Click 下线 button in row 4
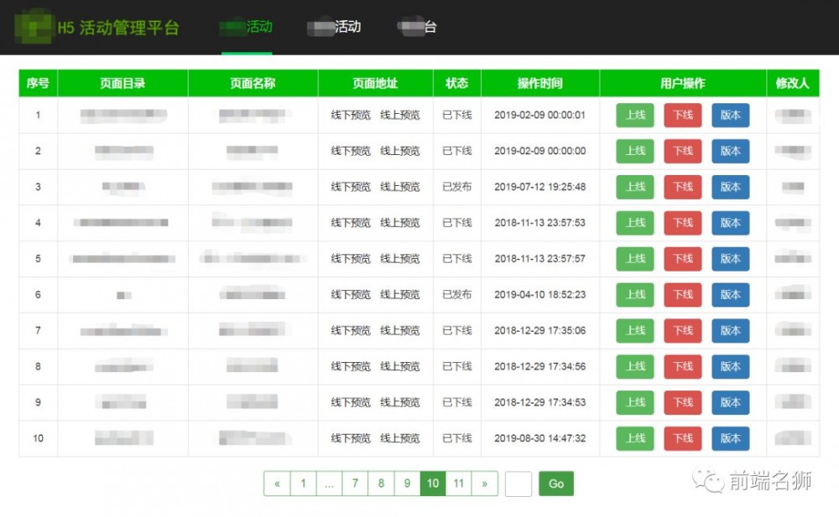Viewport: 839px width, 517px height. click(x=683, y=222)
